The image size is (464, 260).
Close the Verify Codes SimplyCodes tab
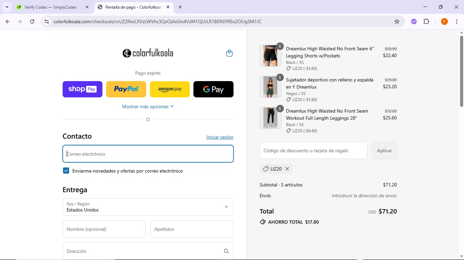[87, 7]
